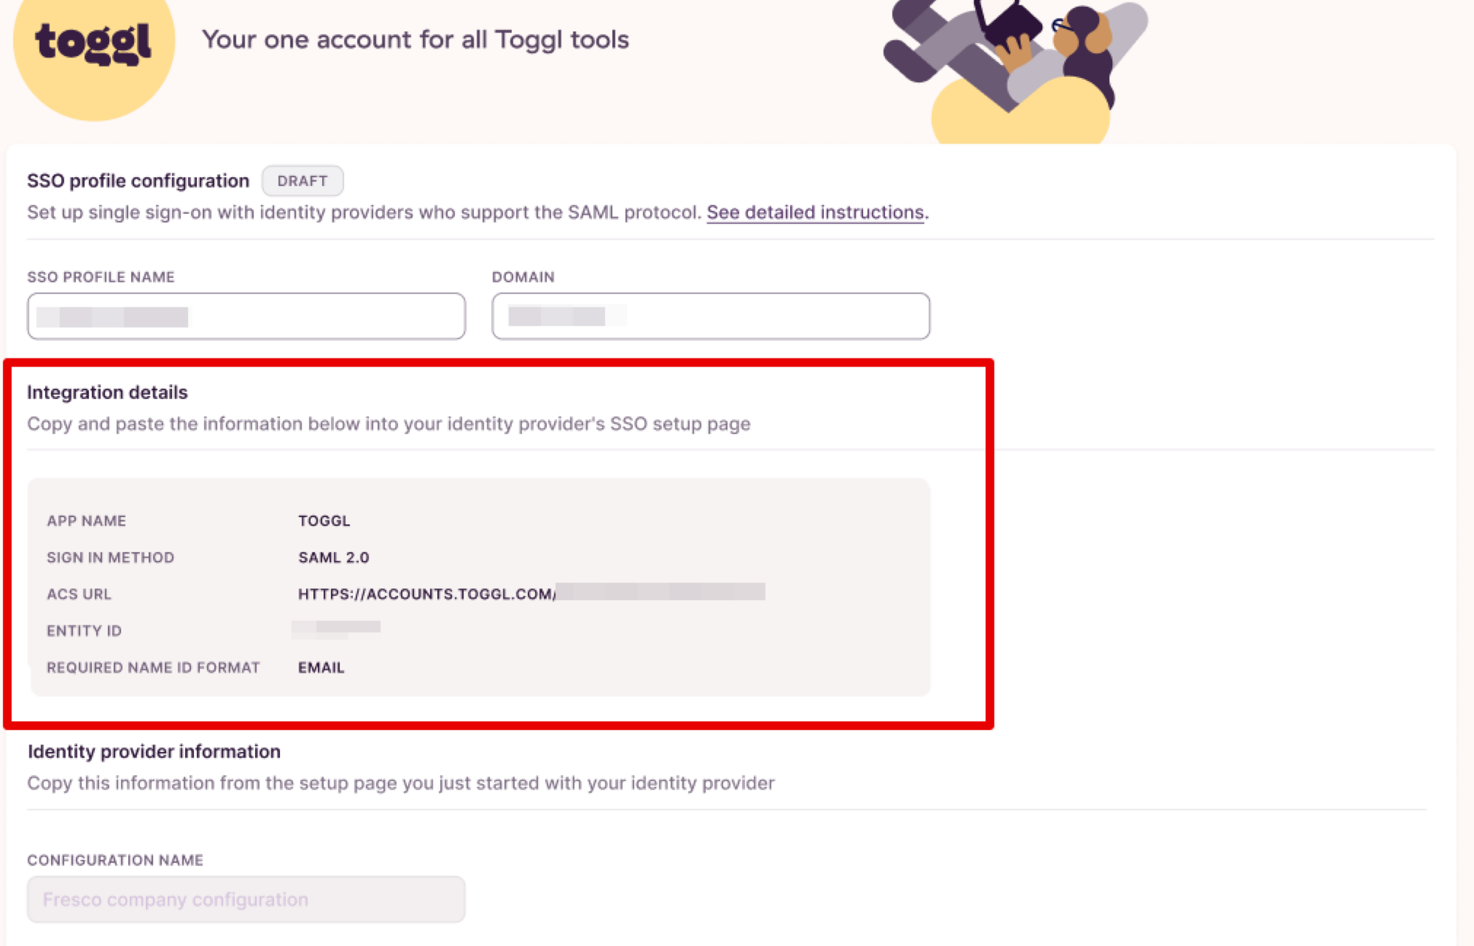The height and width of the screenshot is (946, 1474).
Task: Click the SSO profile configuration heading
Action: click(x=138, y=181)
